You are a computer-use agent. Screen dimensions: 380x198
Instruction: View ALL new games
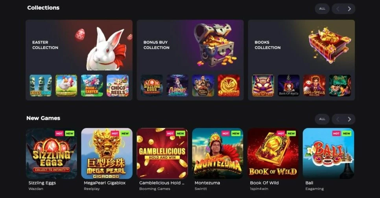pyautogui.click(x=322, y=119)
